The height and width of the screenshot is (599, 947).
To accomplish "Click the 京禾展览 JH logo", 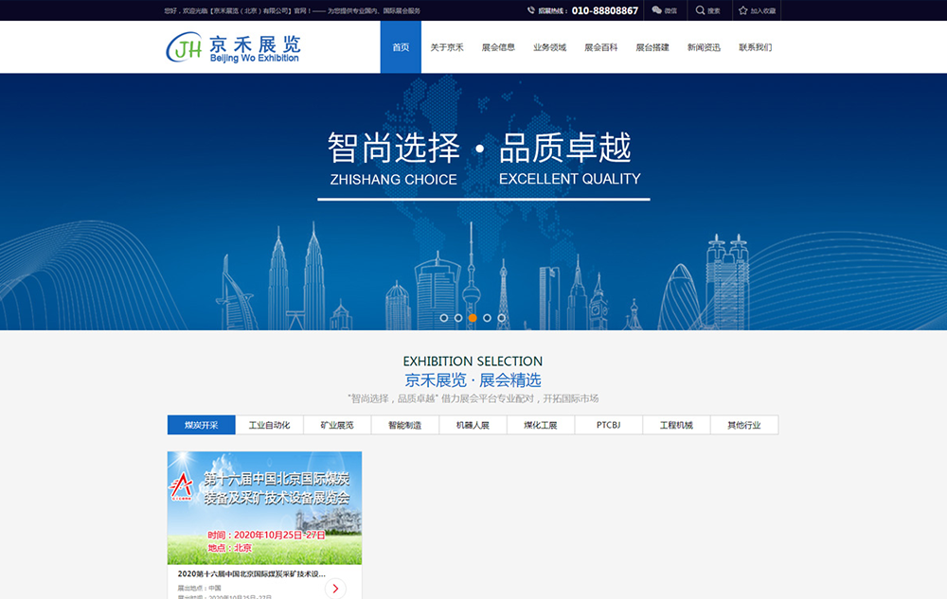I will [x=233, y=47].
